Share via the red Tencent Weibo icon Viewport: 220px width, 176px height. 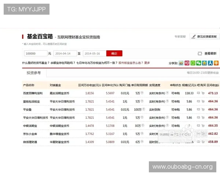187,63
